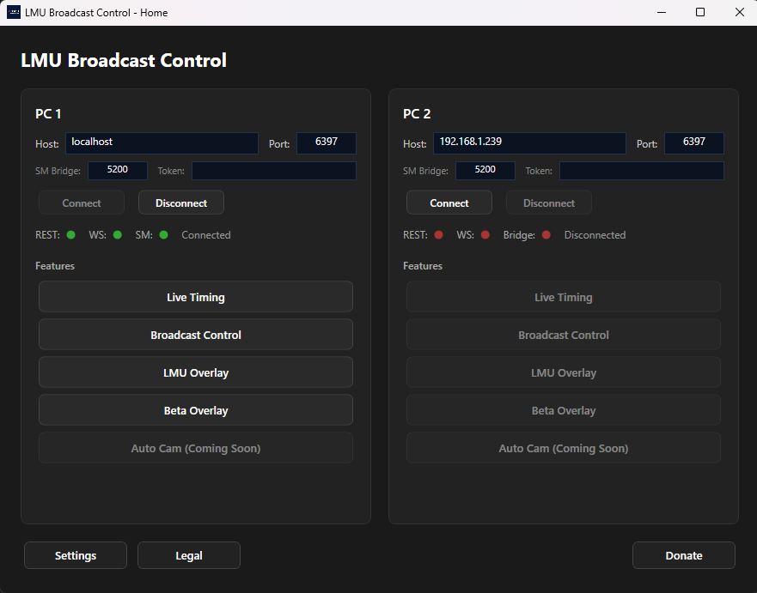Connect to PC 2
Screen dimensions: 757x593
tap(449, 203)
